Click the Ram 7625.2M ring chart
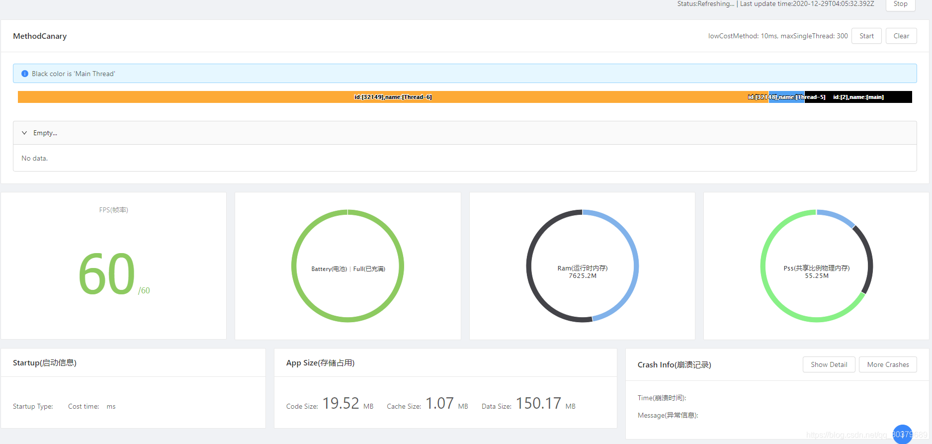 pos(582,266)
